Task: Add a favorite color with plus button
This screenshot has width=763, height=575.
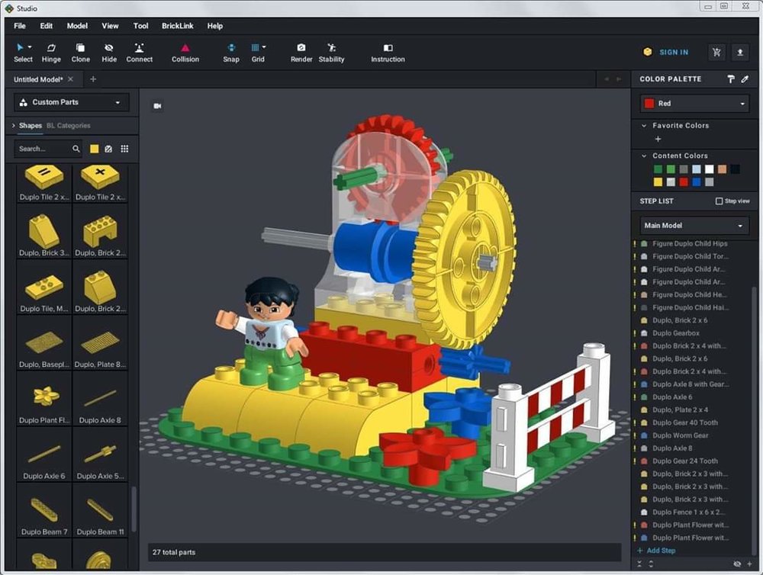Action: (658, 139)
